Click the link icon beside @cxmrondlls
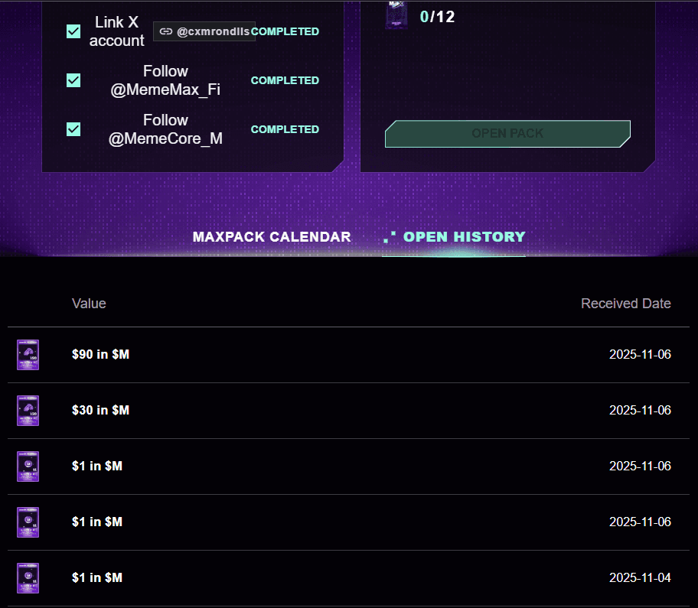This screenshot has width=698, height=608. click(165, 32)
